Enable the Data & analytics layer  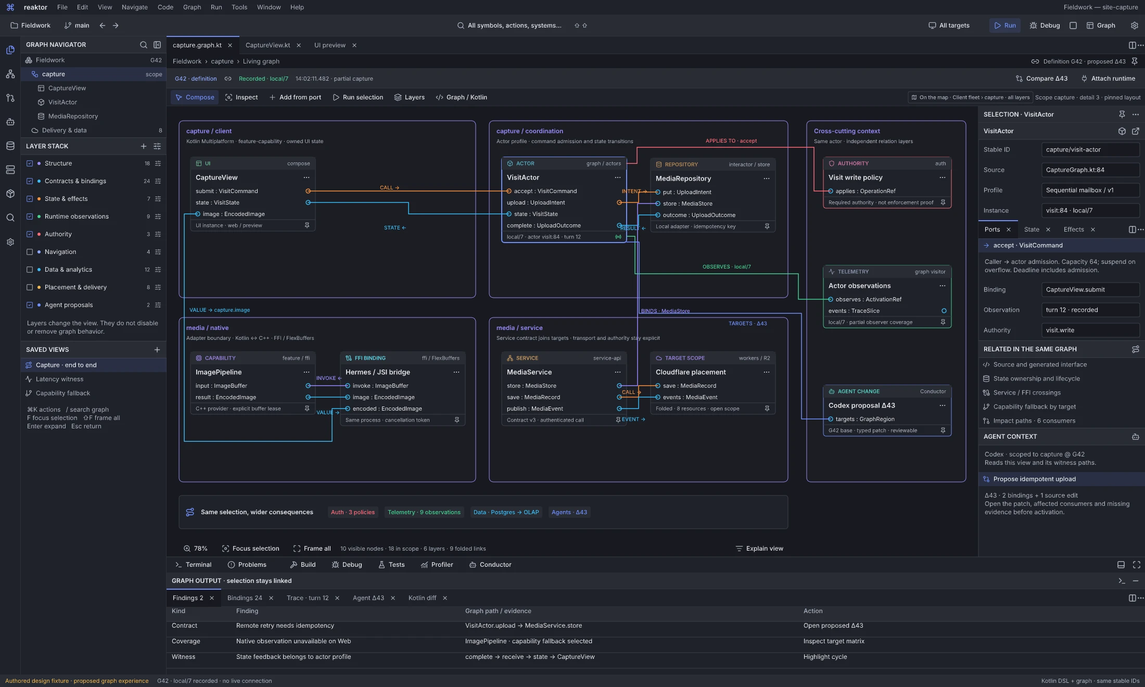[x=30, y=270]
